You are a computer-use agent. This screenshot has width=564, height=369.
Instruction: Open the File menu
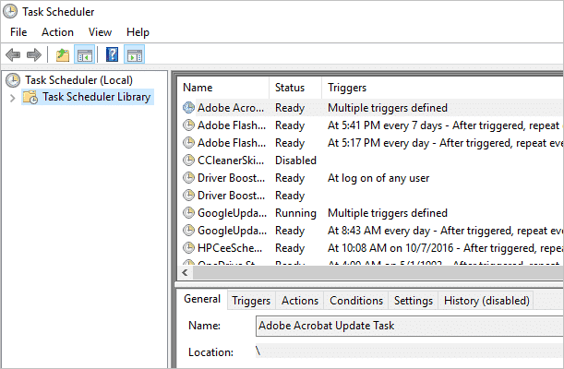click(x=18, y=32)
